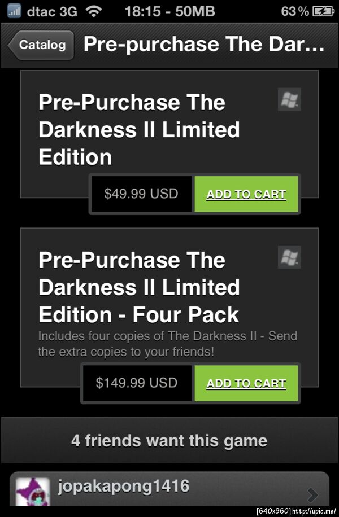Expand jopakapong1416 row with the chevron arrow
The height and width of the screenshot is (517, 339).
[x=313, y=495]
